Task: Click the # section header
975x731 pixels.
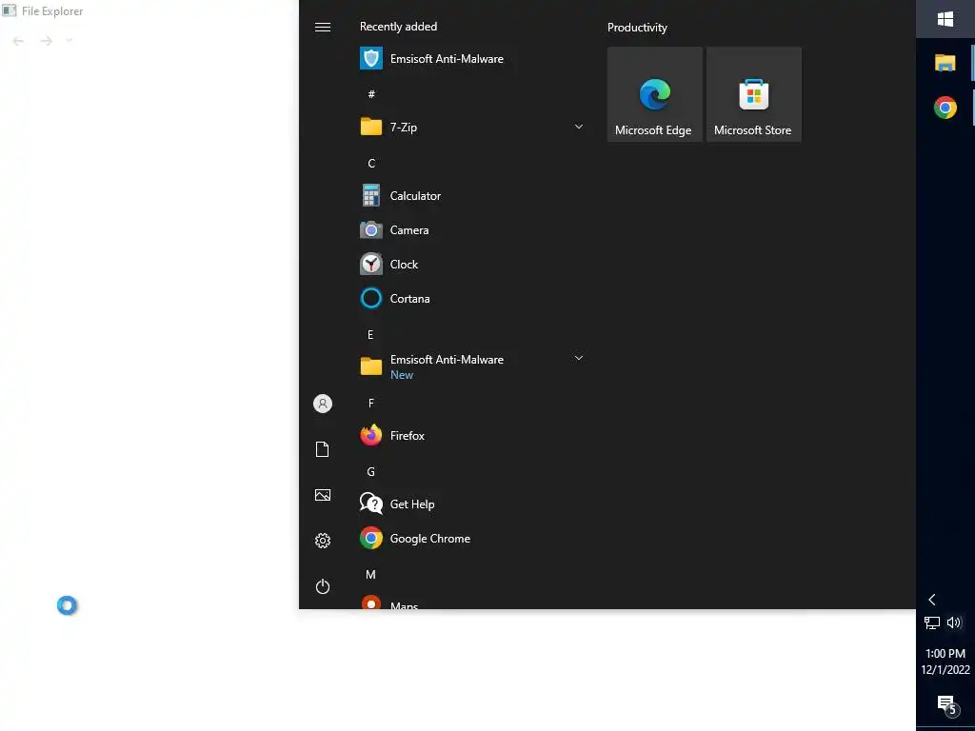Action: (x=371, y=94)
